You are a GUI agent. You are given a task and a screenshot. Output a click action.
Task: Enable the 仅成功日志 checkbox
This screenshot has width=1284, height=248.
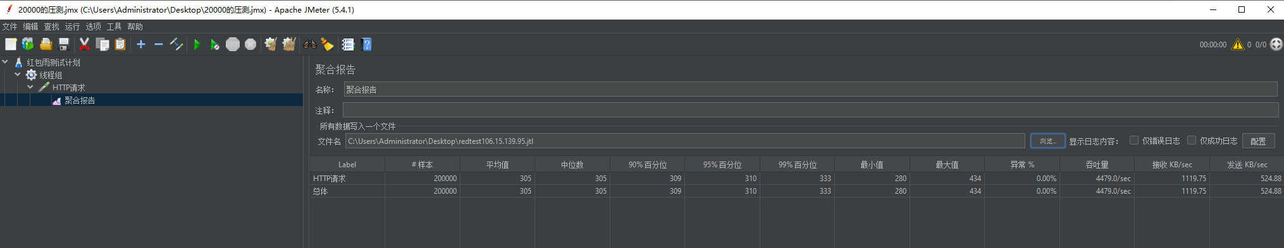pos(1192,140)
